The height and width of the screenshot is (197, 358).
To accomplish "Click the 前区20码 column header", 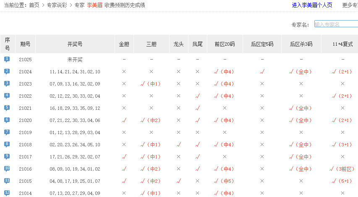I will coord(225,44).
